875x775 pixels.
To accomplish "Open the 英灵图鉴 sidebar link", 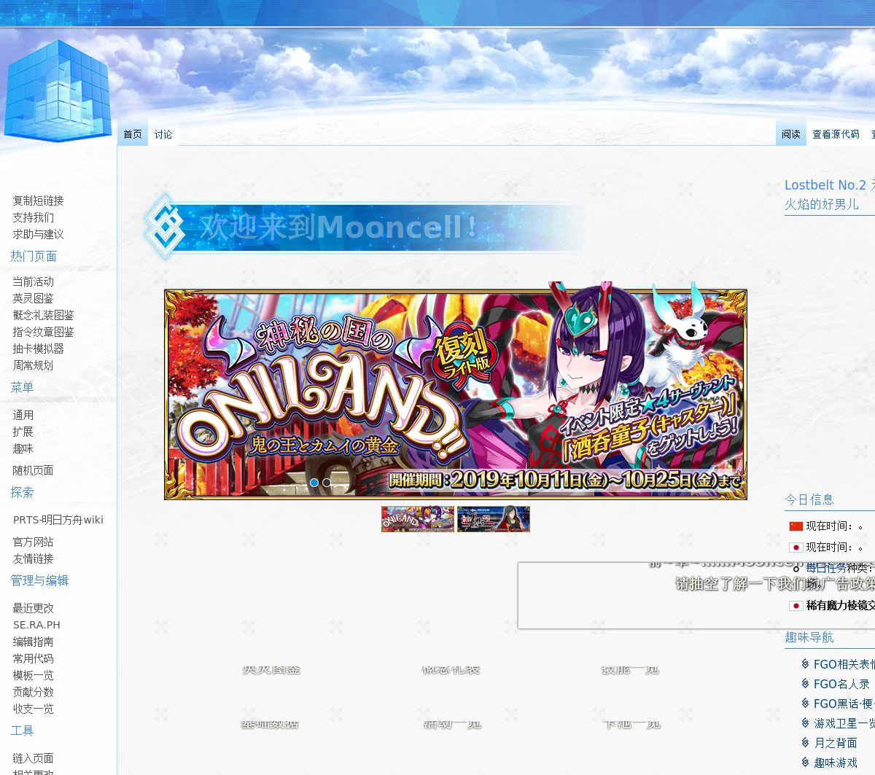I will tap(33, 298).
